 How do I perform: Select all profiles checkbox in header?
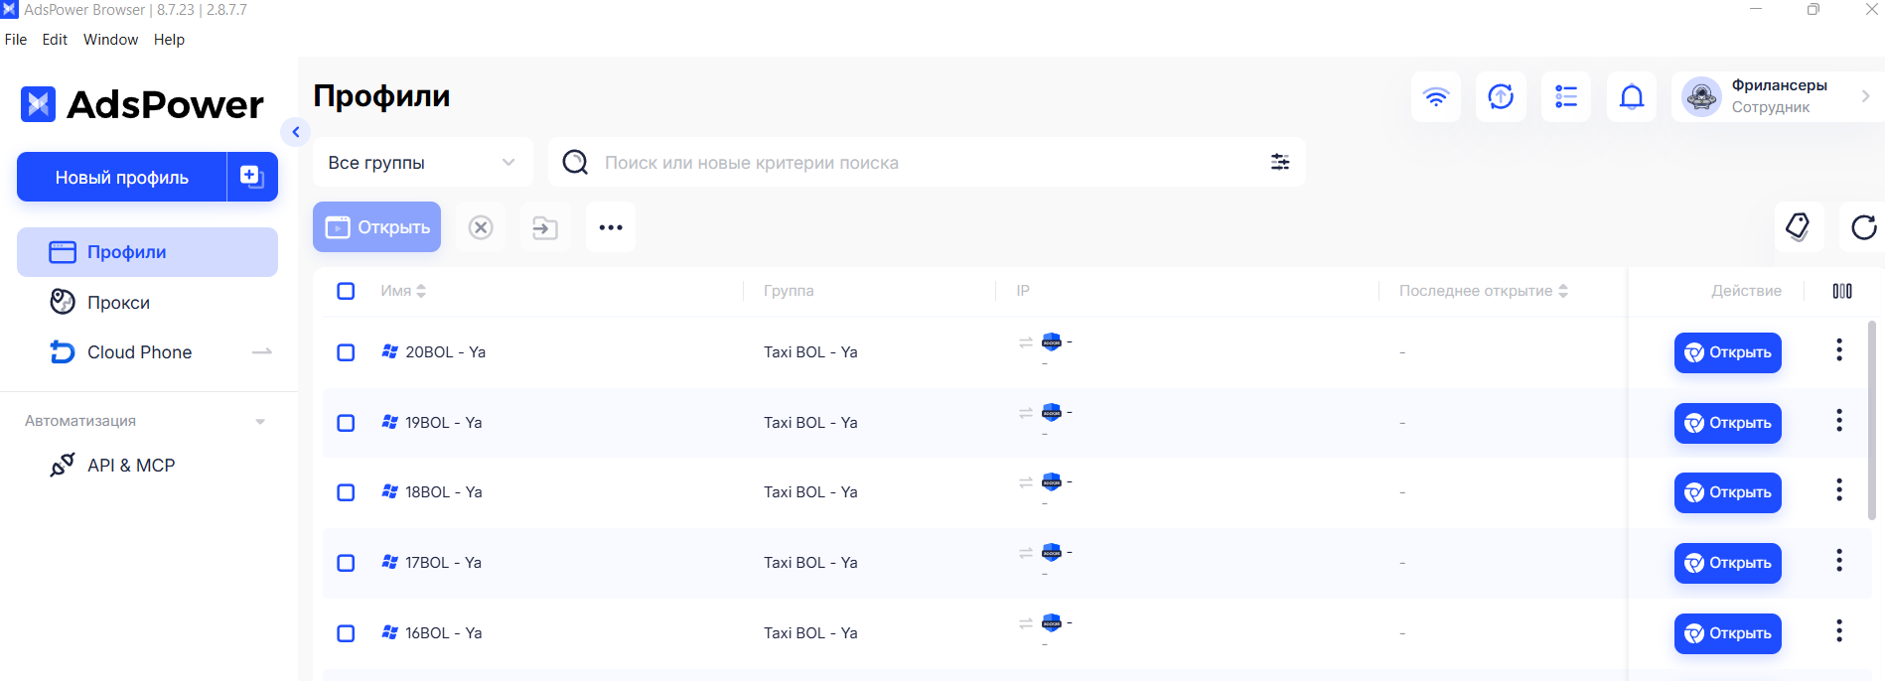tap(346, 291)
